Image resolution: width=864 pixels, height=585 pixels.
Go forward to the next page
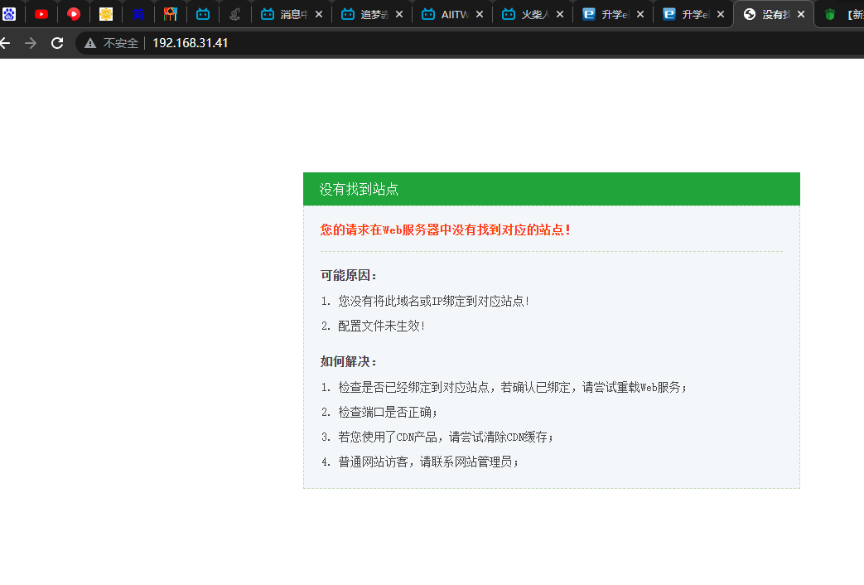(x=31, y=43)
